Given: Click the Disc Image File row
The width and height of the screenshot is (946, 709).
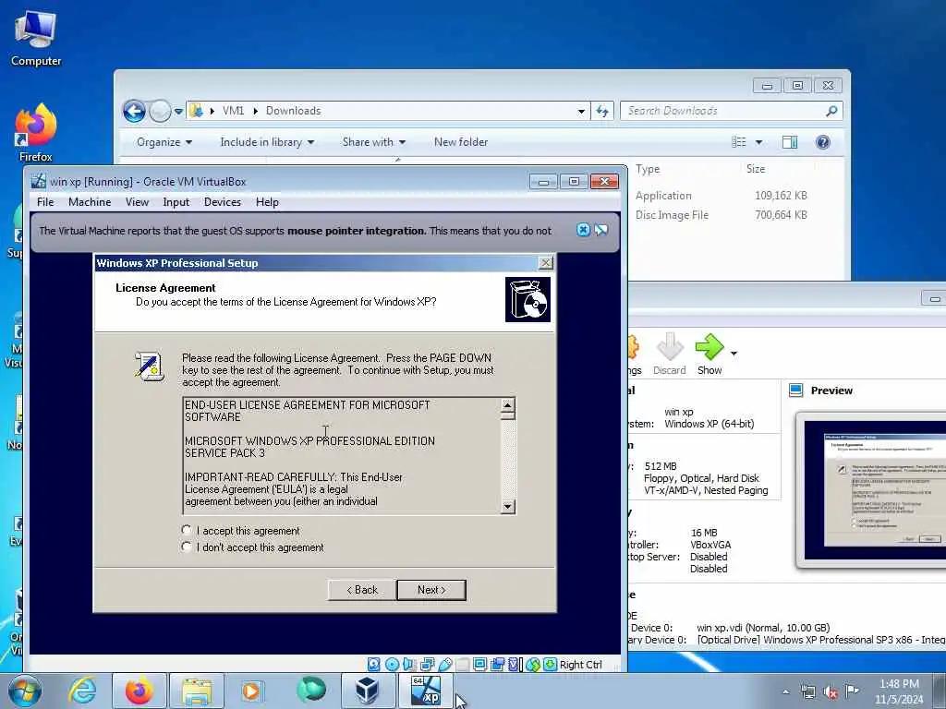Looking at the screenshot, I should click(x=721, y=215).
